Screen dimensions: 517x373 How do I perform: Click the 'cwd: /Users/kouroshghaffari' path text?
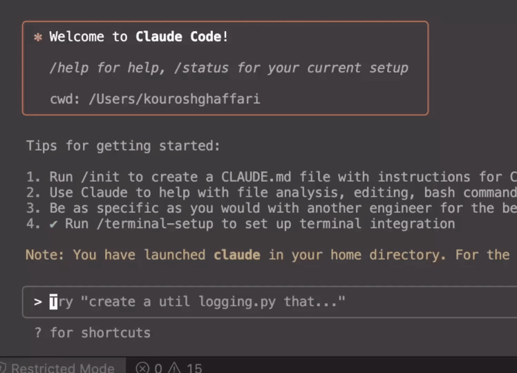[155, 99]
